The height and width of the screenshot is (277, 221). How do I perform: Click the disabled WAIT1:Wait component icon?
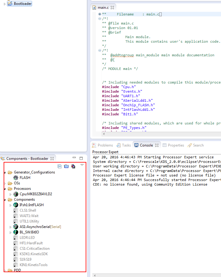[16, 216]
